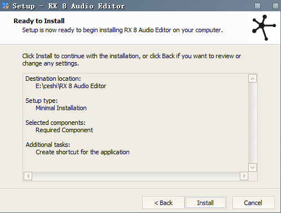281x213 pixels.
Task: Go back with the < Back button
Action: [163, 203]
